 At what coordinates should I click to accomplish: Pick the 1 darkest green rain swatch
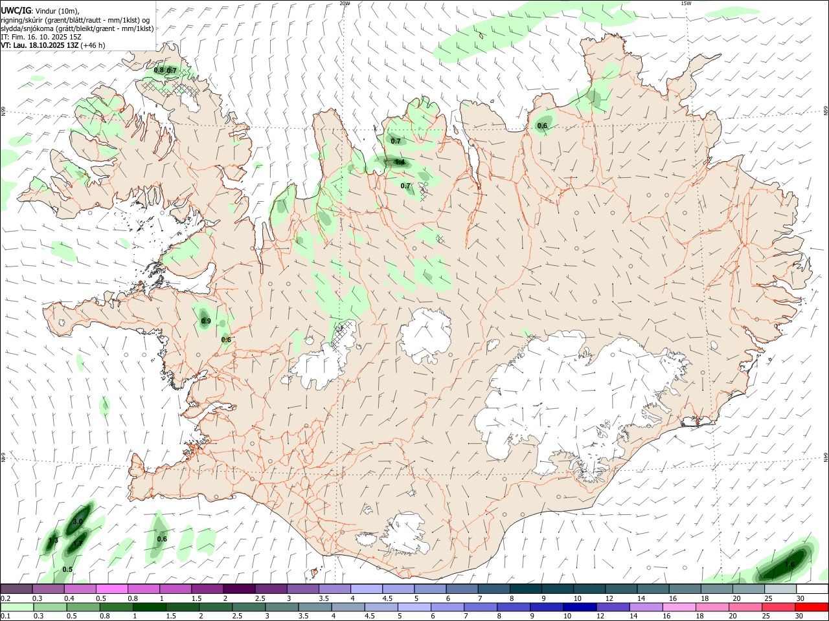tap(149, 607)
